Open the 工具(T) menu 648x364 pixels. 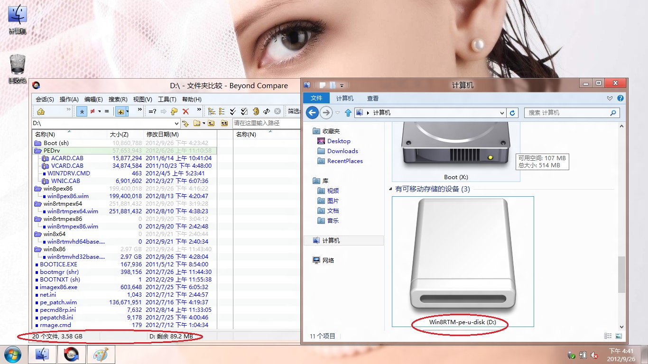167,99
